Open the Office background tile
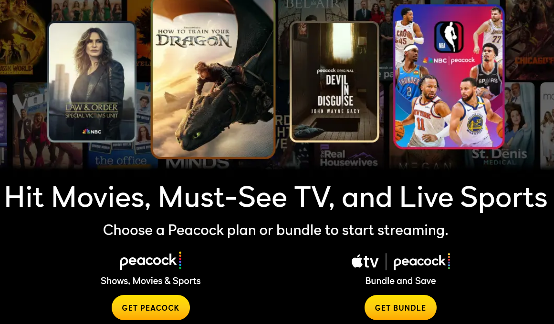Image resolution: width=554 pixels, height=324 pixels. click(120, 155)
